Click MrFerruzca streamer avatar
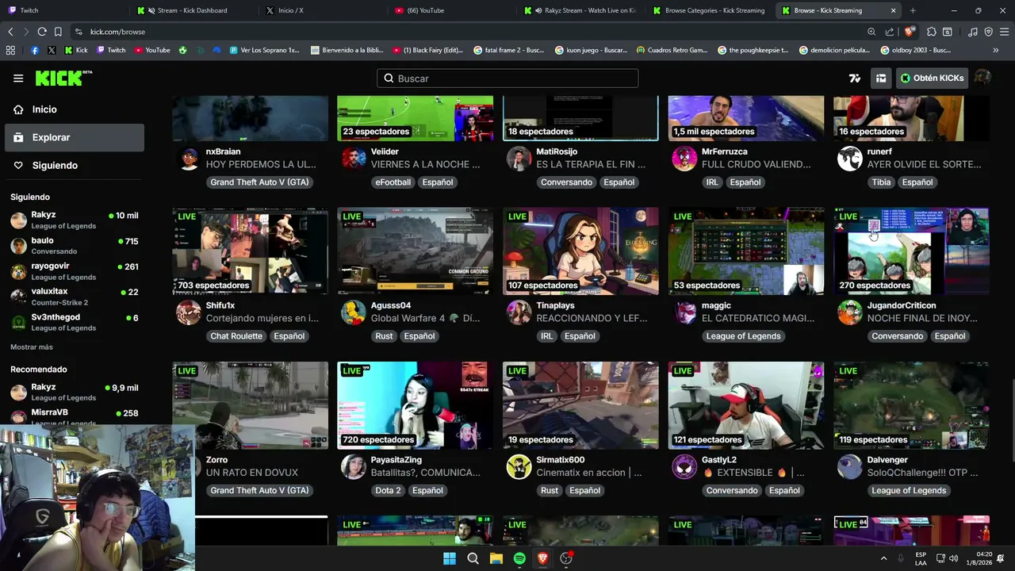 pyautogui.click(x=684, y=159)
